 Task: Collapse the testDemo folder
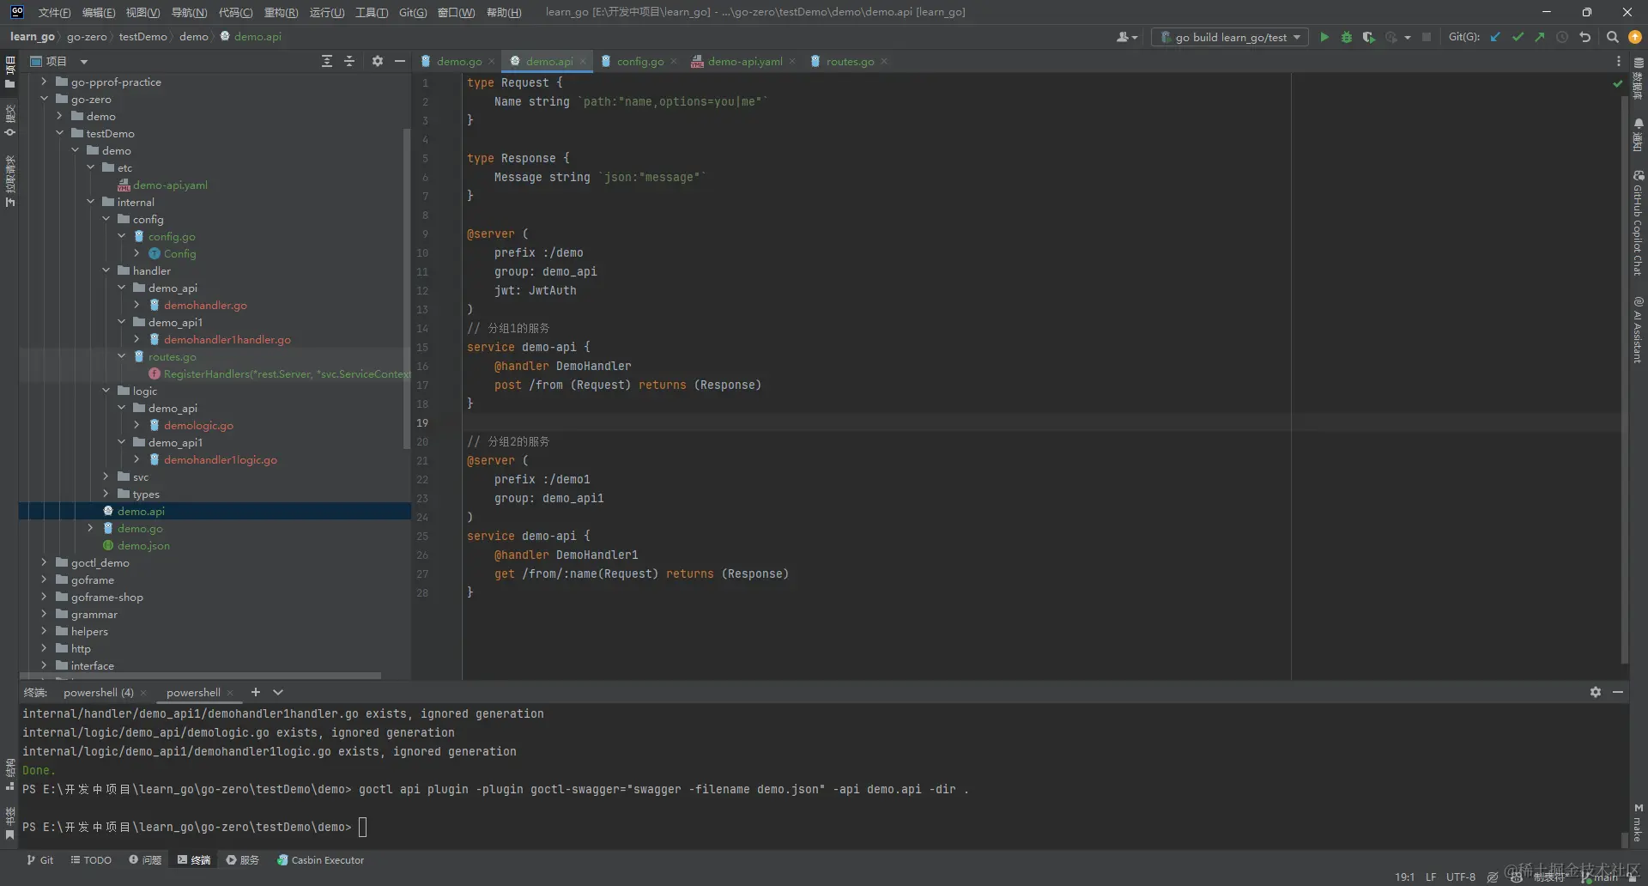coord(59,133)
